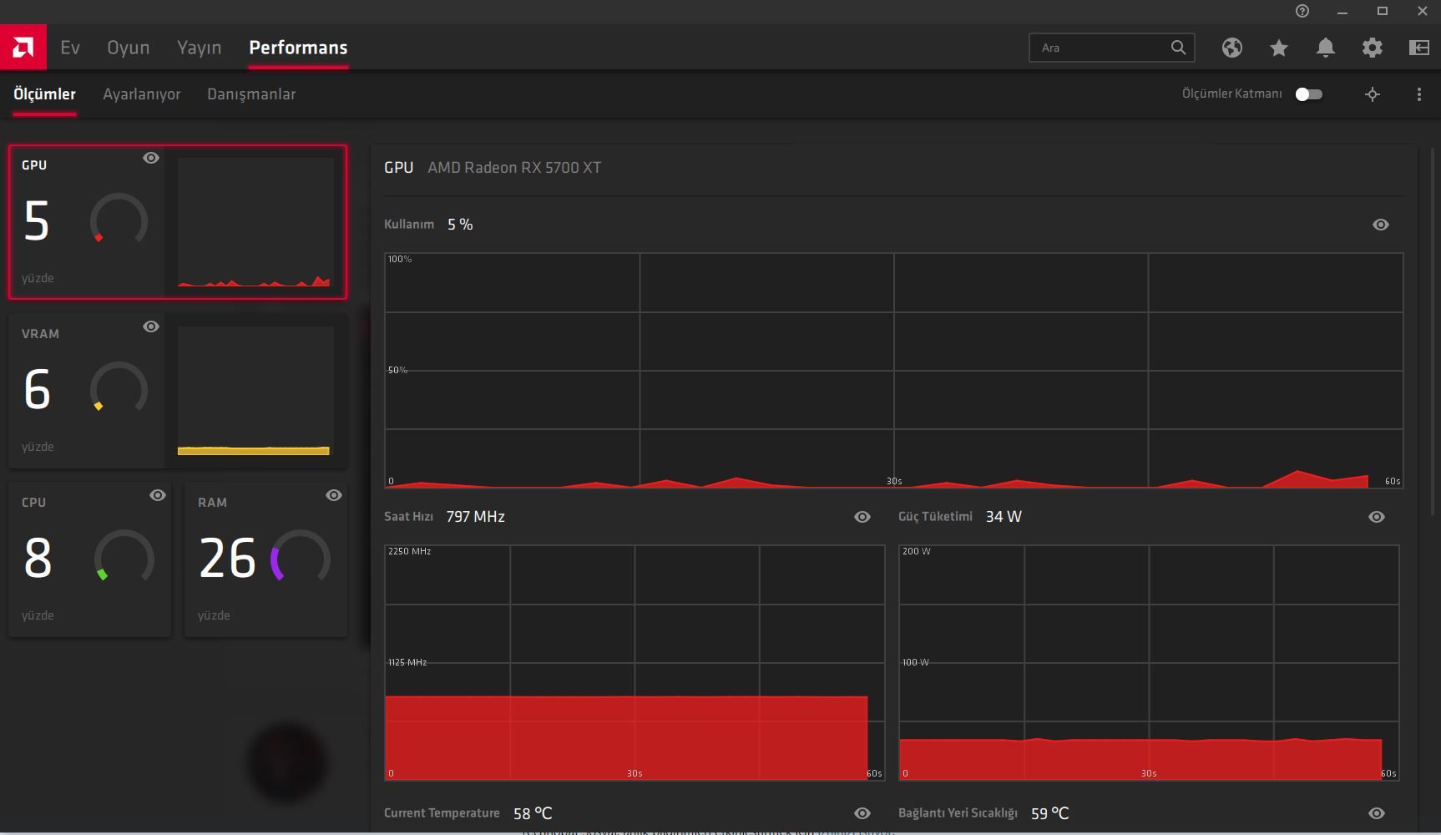
Task: Toggle visibility of VRAM tile
Action: pos(151,326)
